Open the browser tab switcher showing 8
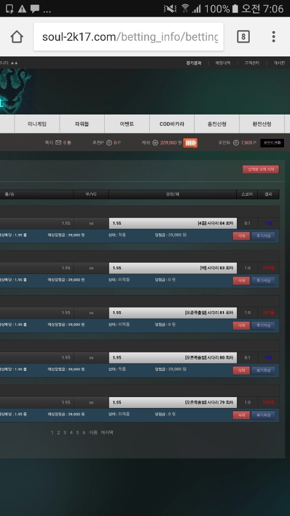This screenshot has width=290, height=516. pyautogui.click(x=243, y=37)
